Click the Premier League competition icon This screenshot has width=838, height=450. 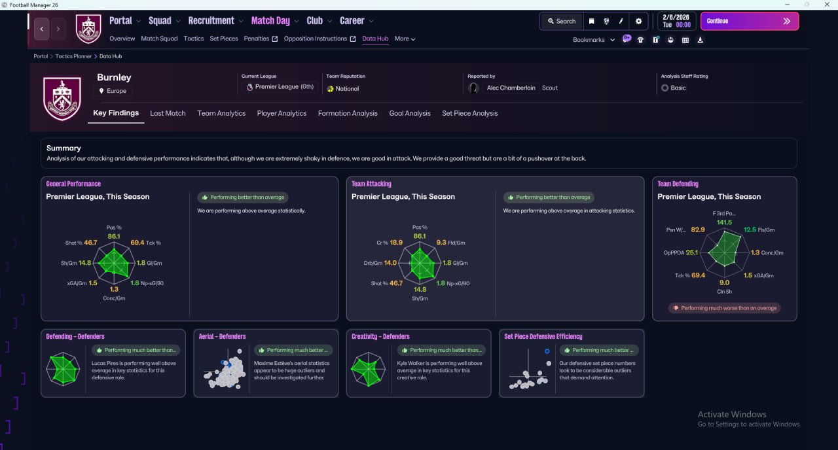click(249, 87)
